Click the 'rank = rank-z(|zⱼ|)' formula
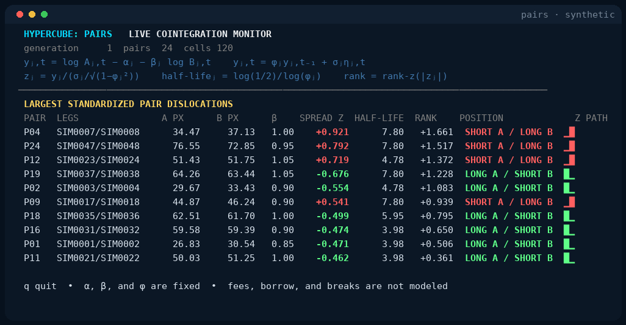 pyautogui.click(x=395, y=76)
